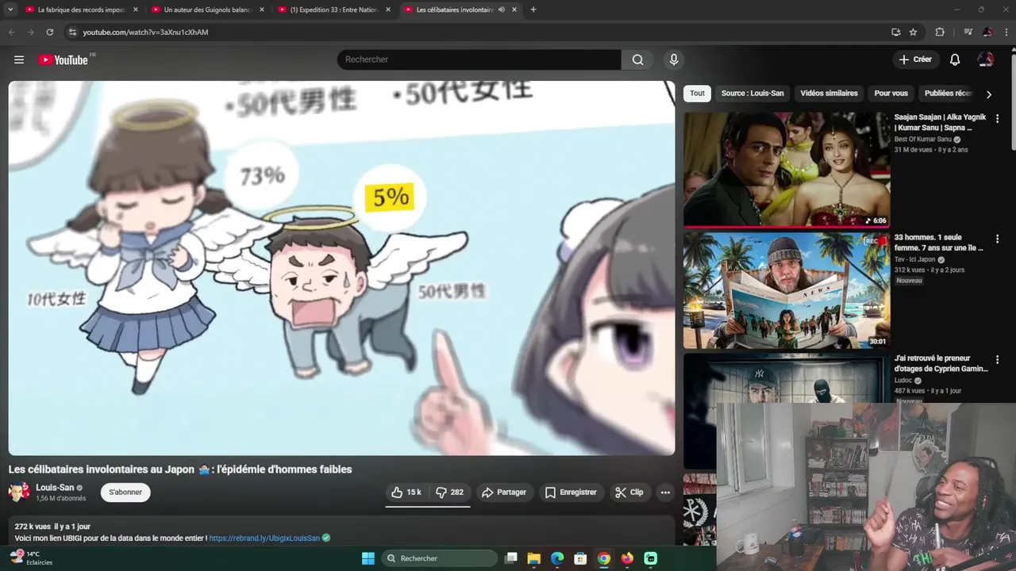The height and width of the screenshot is (571, 1016).
Task: Open options menu for 33 hommes video
Action: [x=997, y=239]
